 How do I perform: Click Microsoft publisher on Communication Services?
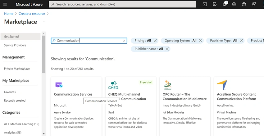point(60,105)
